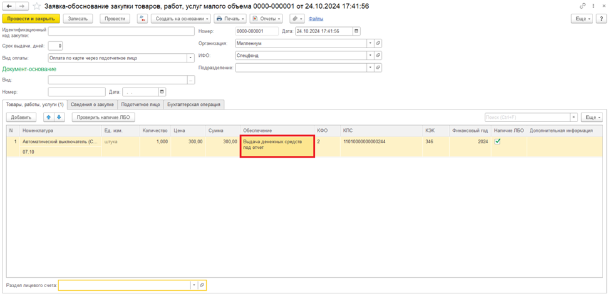Select the Автоматический выключатель nomenclature cell
The height and width of the screenshot is (294, 610).
tap(61, 142)
